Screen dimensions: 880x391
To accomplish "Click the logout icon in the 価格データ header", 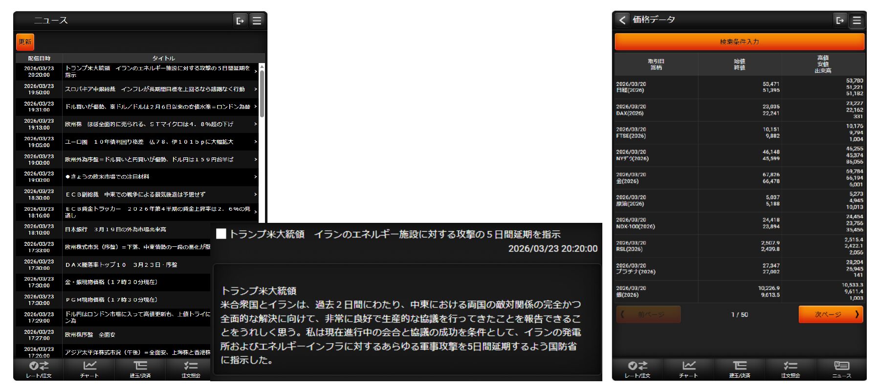I will 840,20.
